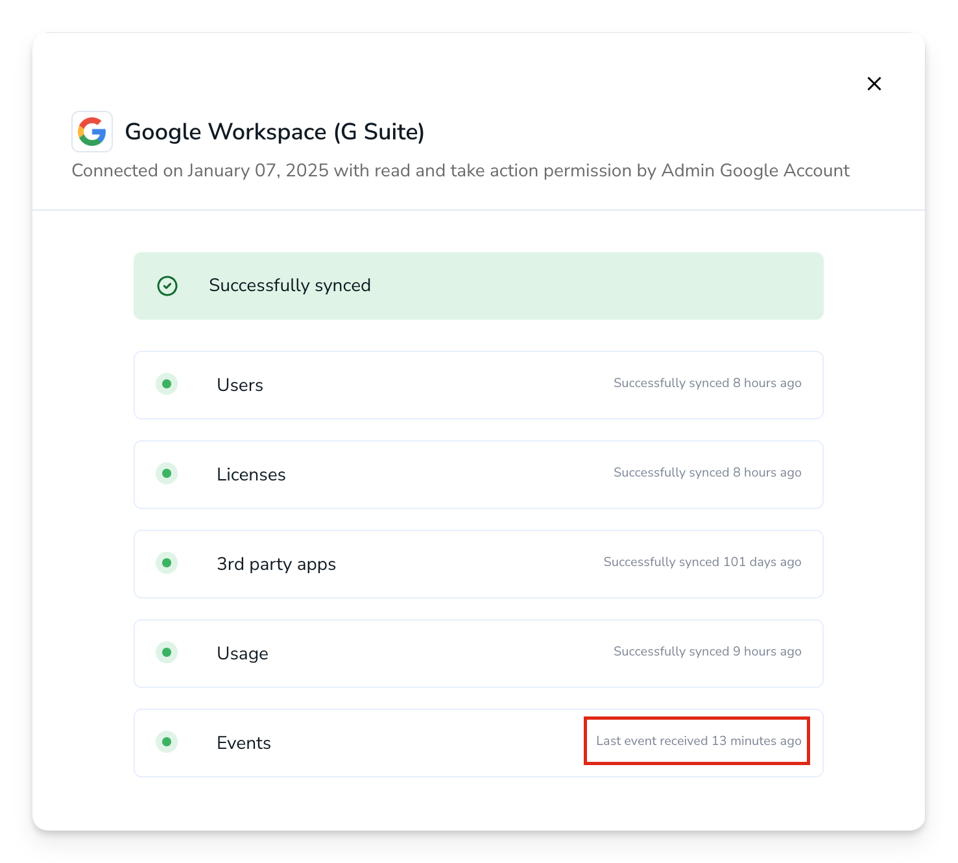Screen dimensions: 958x863
Task: Click the green status dot for 3rd party apps
Action: tap(167, 563)
